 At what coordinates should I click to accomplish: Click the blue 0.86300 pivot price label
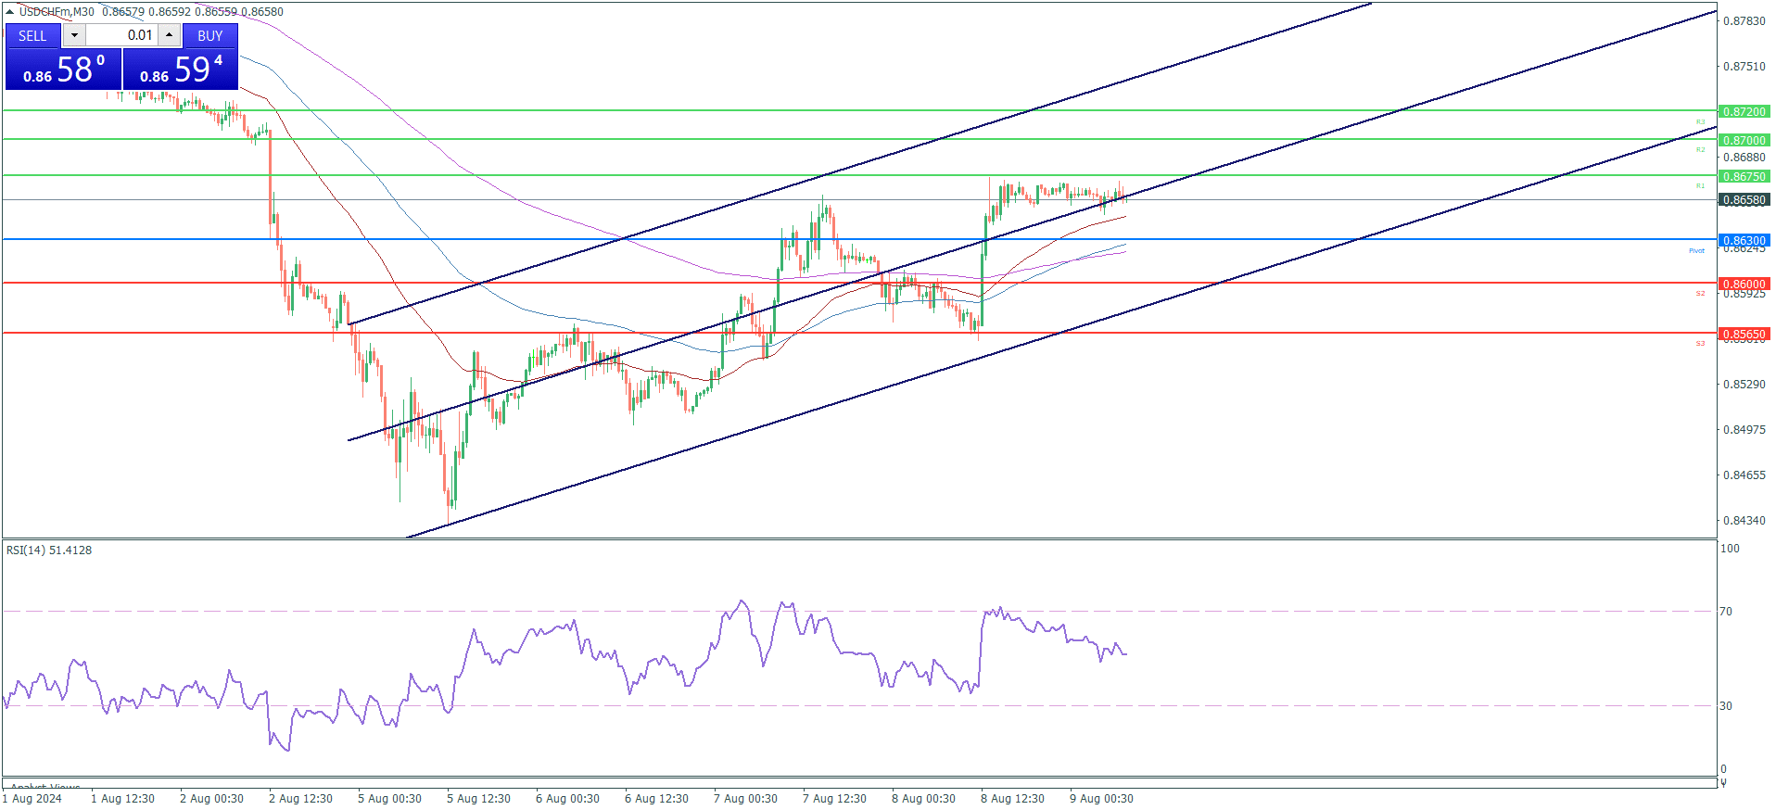1744,240
